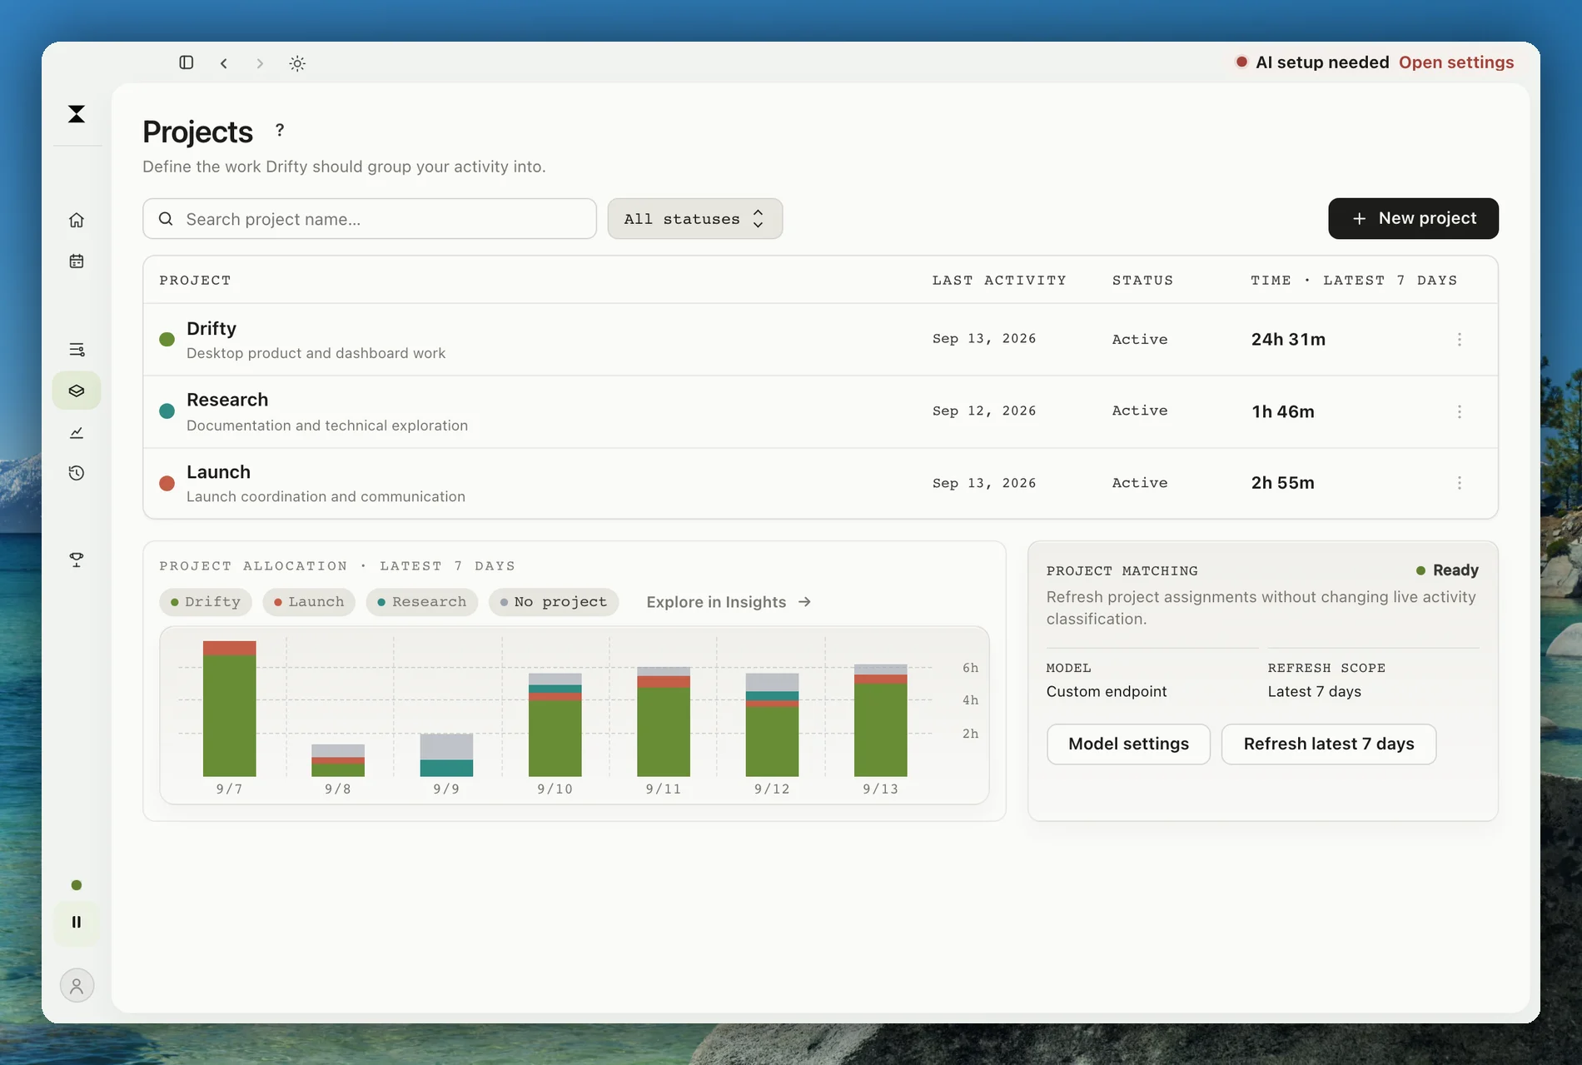Open the calendar sidebar icon
1582x1065 pixels.
[x=77, y=261]
